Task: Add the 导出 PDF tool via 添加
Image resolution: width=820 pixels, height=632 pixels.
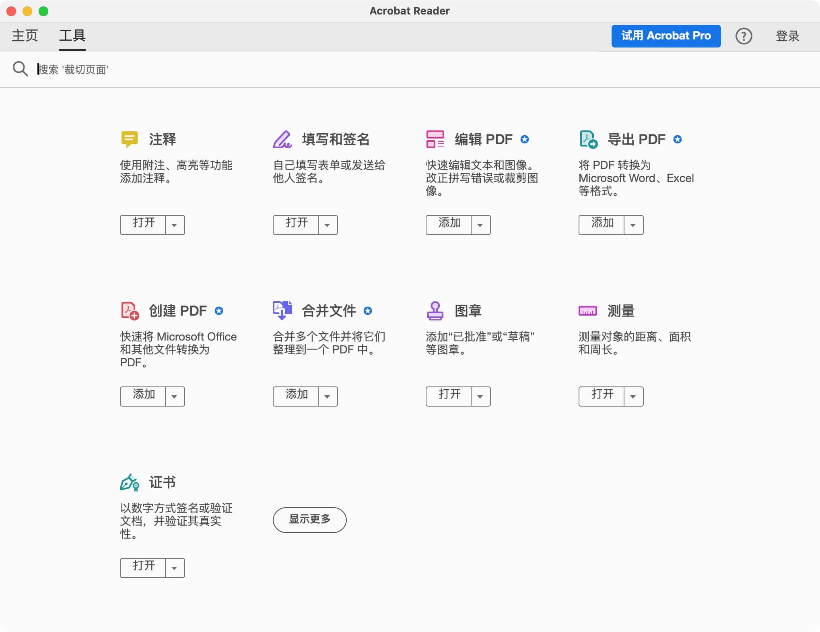Action: point(602,225)
